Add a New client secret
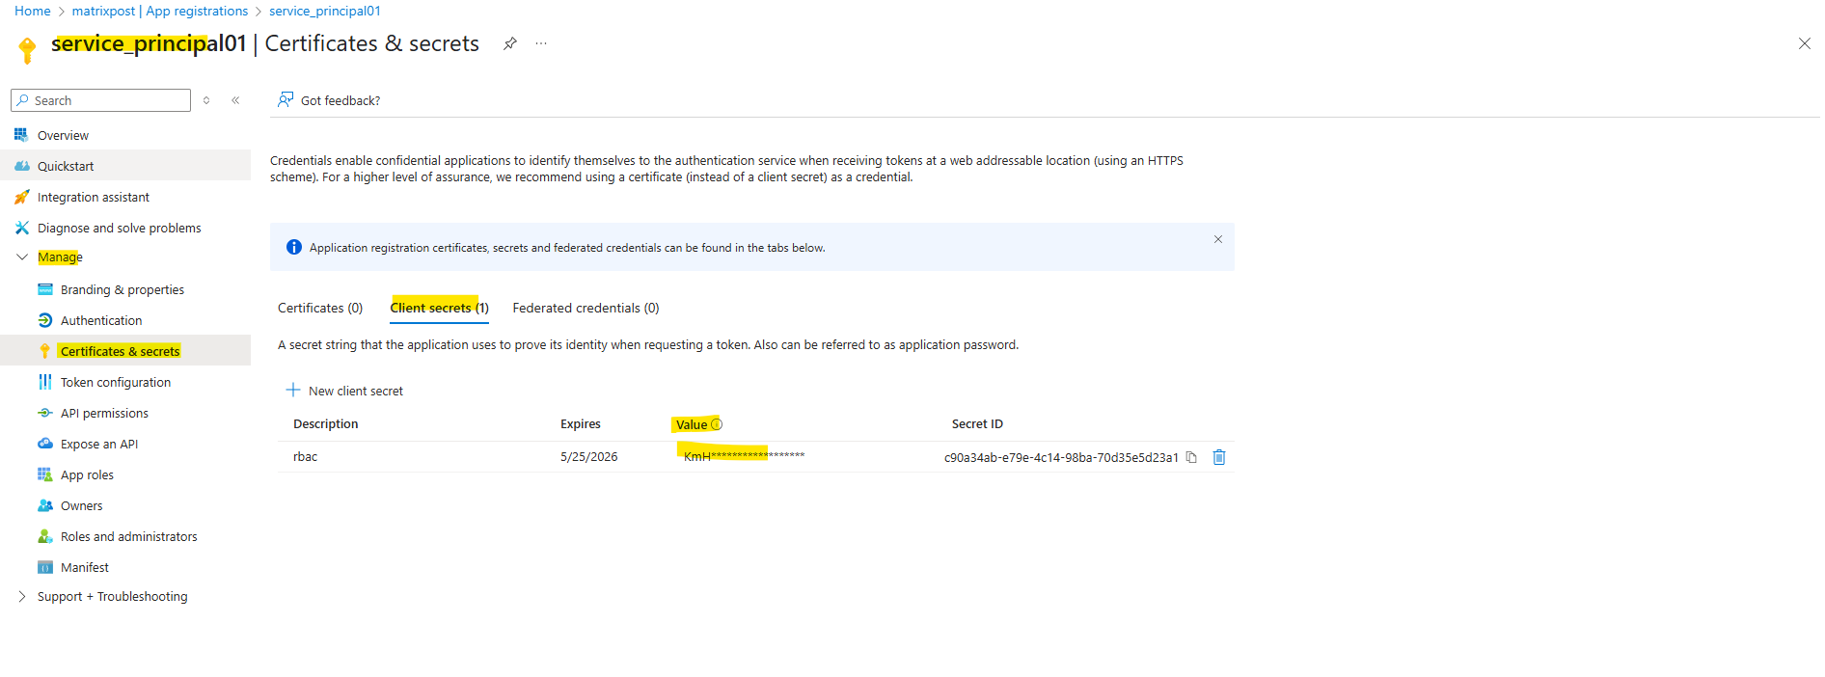The image size is (1825, 677). pos(344,391)
